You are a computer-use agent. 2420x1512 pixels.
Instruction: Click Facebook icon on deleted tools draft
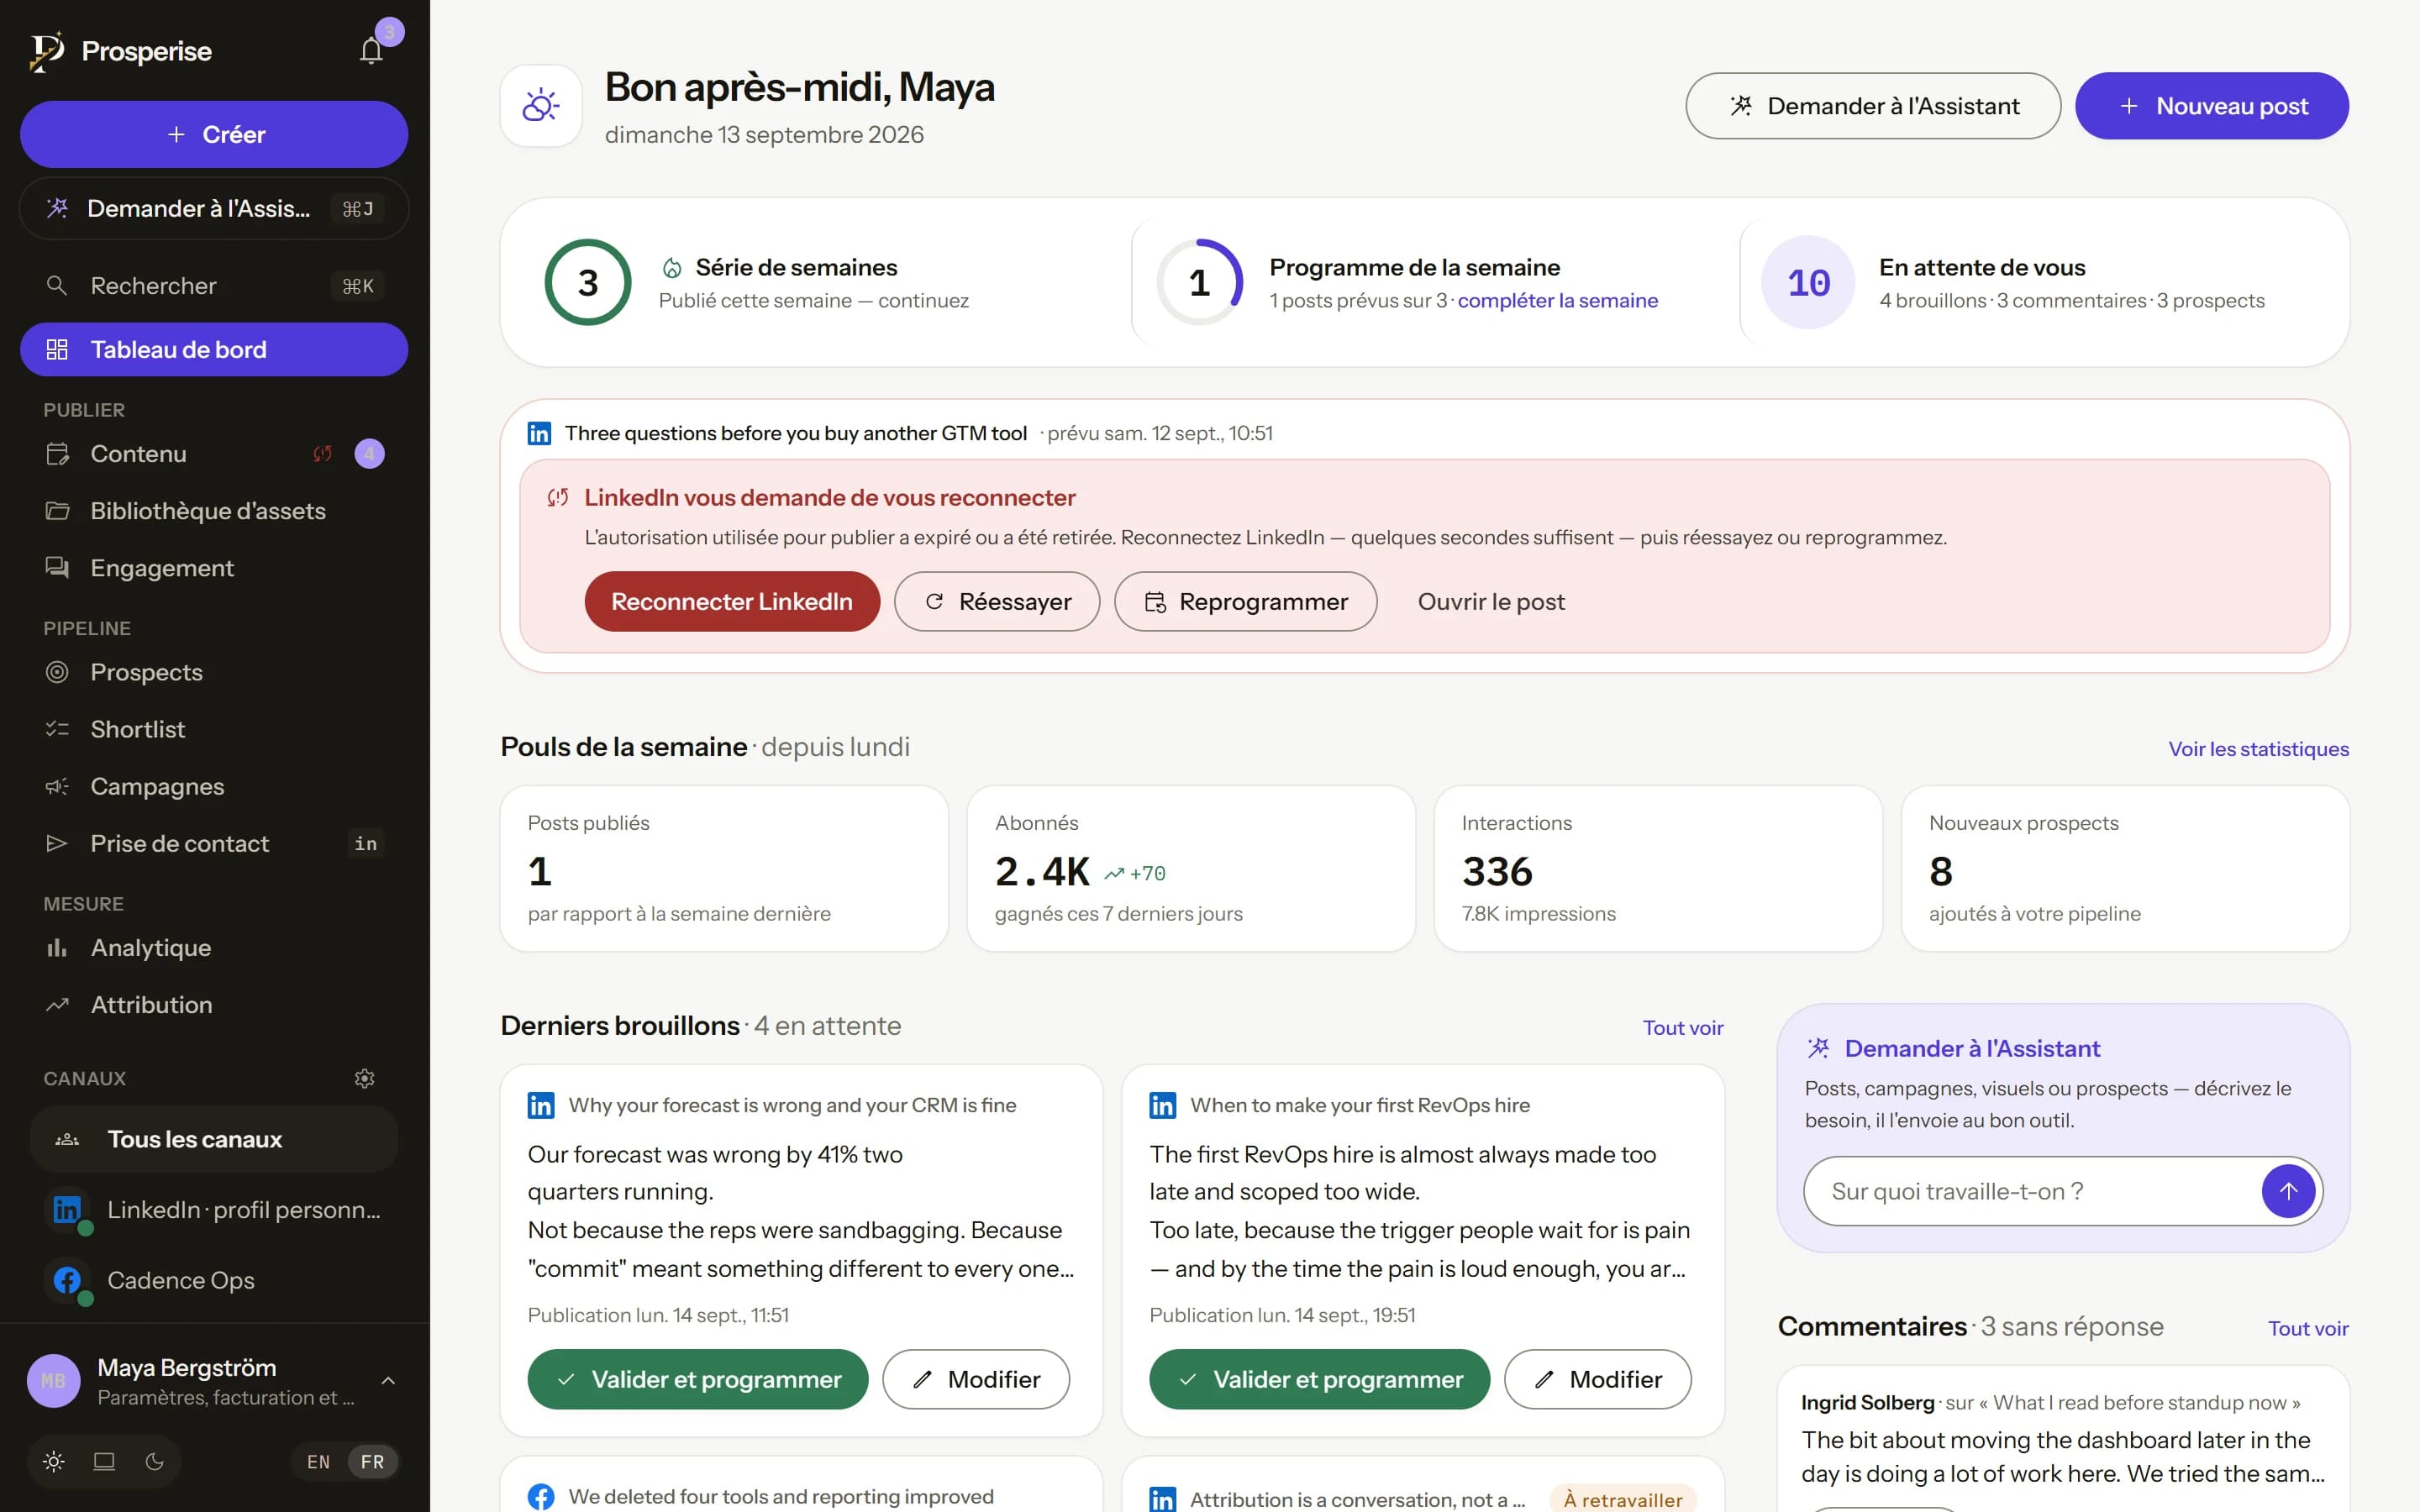[541, 1497]
